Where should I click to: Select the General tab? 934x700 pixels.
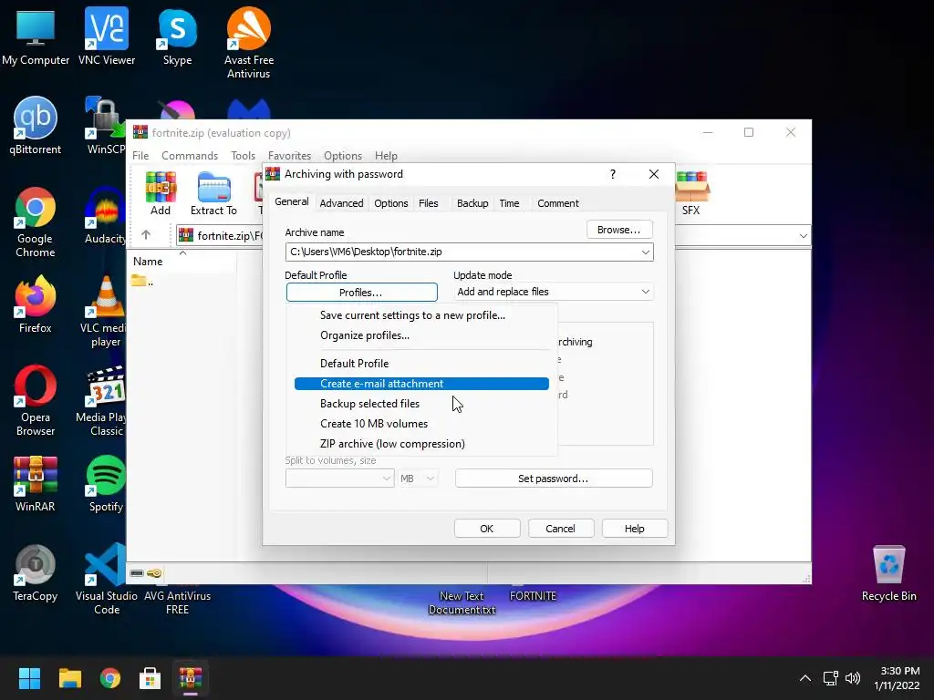pos(291,201)
